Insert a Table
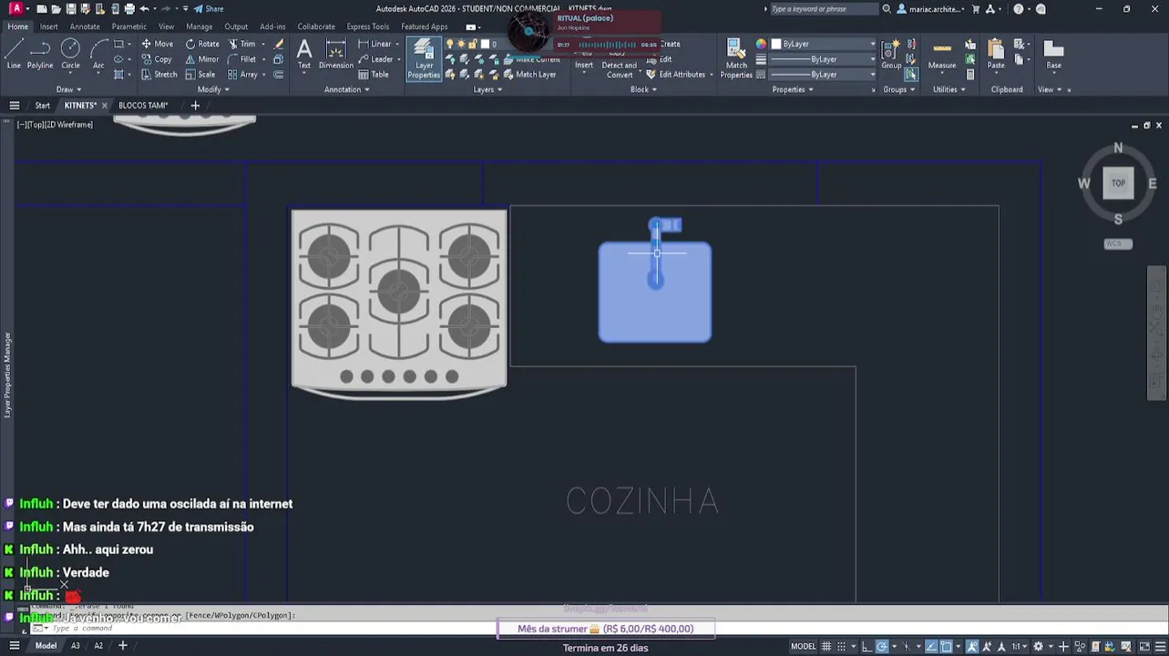This screenshot has width=1169, height=656. click(374, 75)
